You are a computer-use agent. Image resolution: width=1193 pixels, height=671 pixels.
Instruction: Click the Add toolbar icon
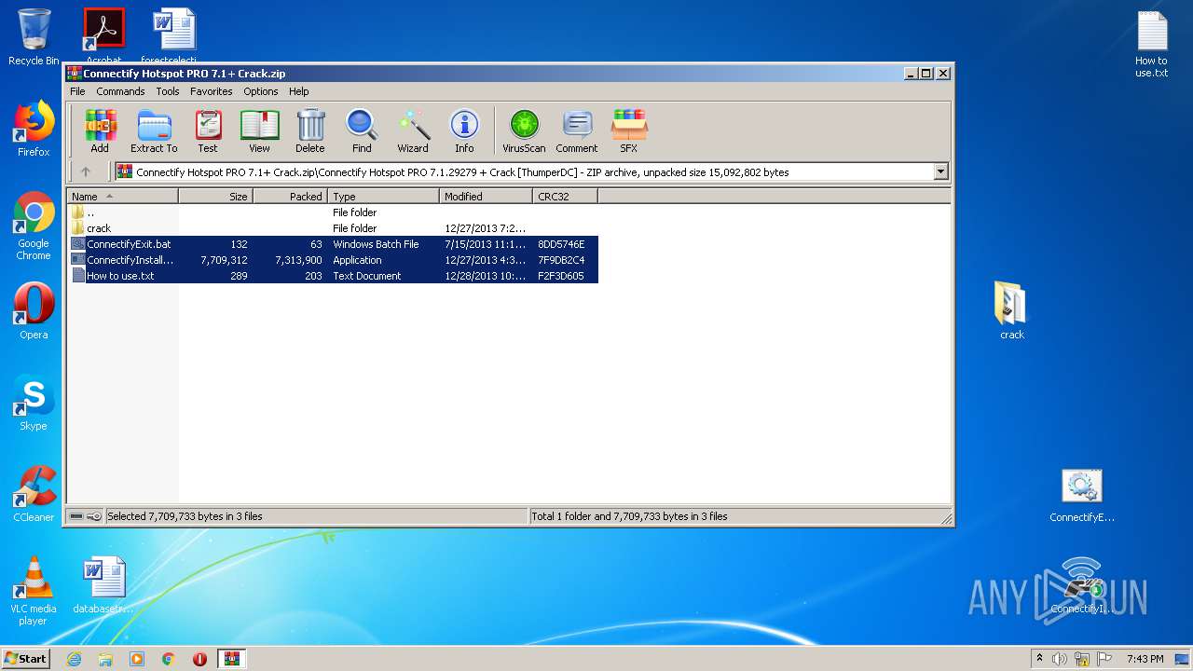[x=100, y=130]
